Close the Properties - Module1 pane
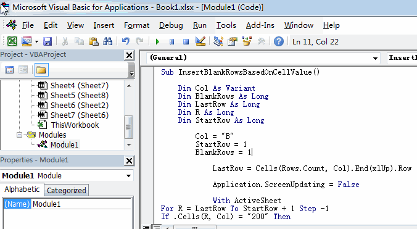 pos(130,160)
